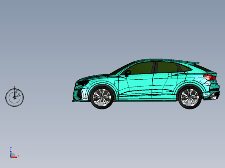Click the car's front wheel rim

102,97
